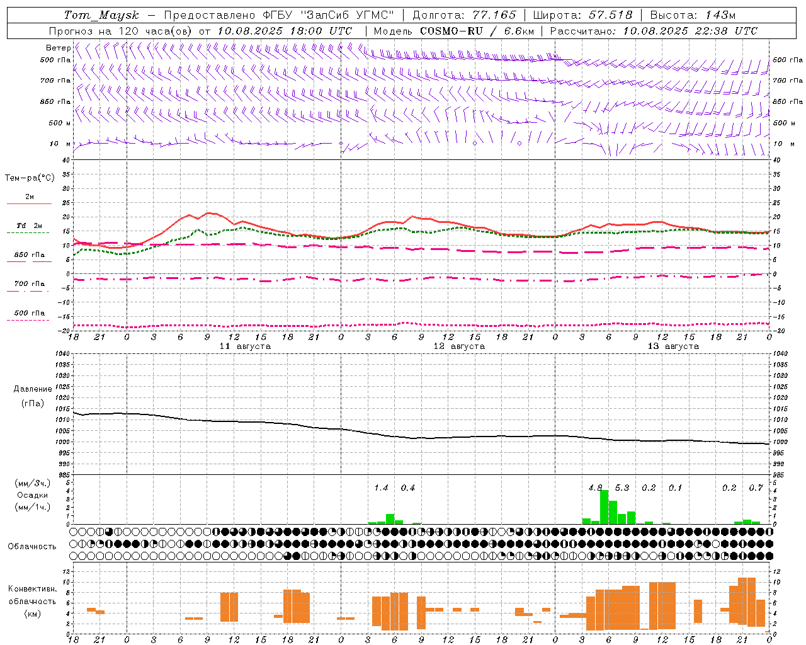Click the dashed 850 гПа temperature legend line
The width and height of the screenshot is (806, 645).
pyautogui.click(x=29, y=261)
